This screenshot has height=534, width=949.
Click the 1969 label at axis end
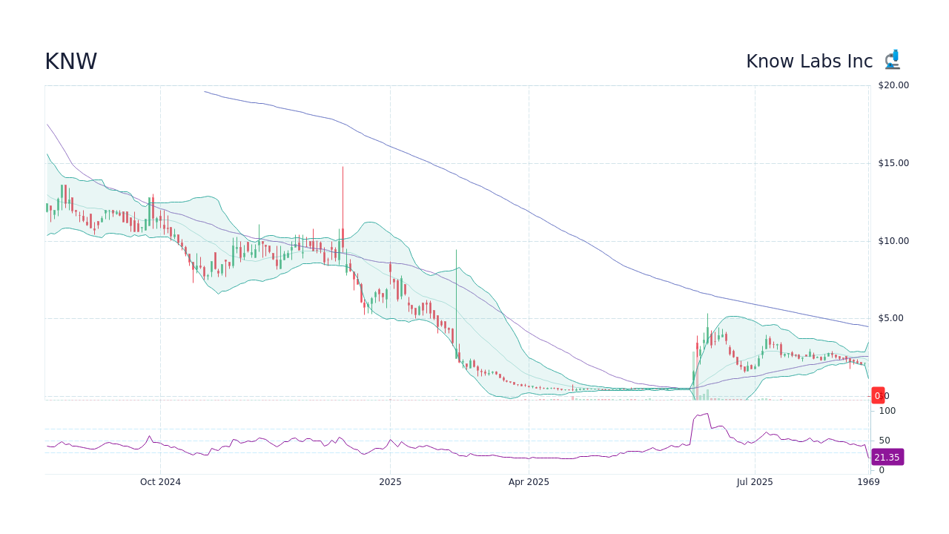coord(868,481)
